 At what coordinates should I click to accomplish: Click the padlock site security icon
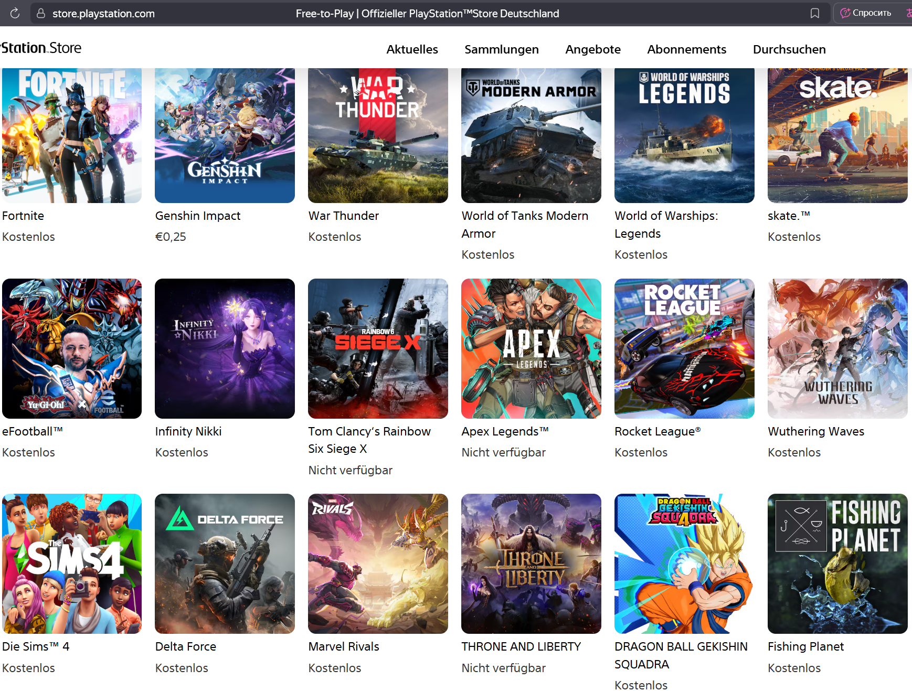click(41, 13)
